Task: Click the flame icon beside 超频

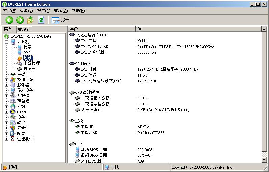Action: pyautogui.click(x=19, y=58)
